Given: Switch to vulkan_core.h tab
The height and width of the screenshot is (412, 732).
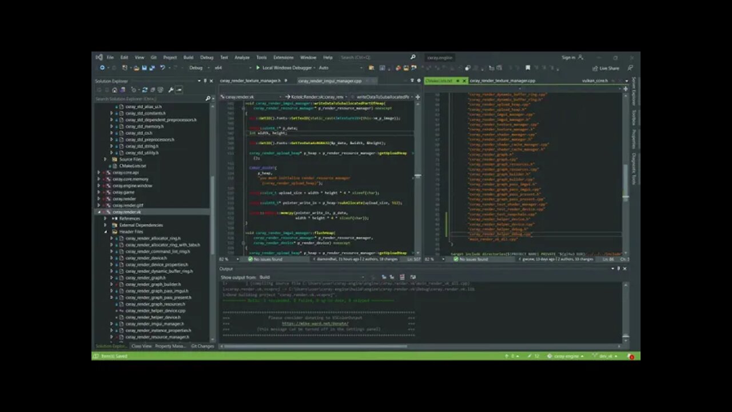Looking at the screenshot, I should [595, 81].
